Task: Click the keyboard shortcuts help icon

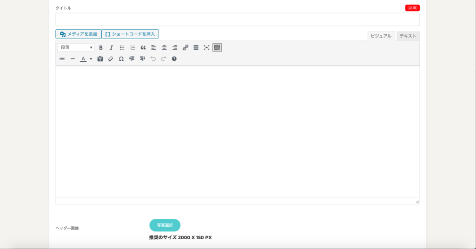Action: (x=174, y=59)
